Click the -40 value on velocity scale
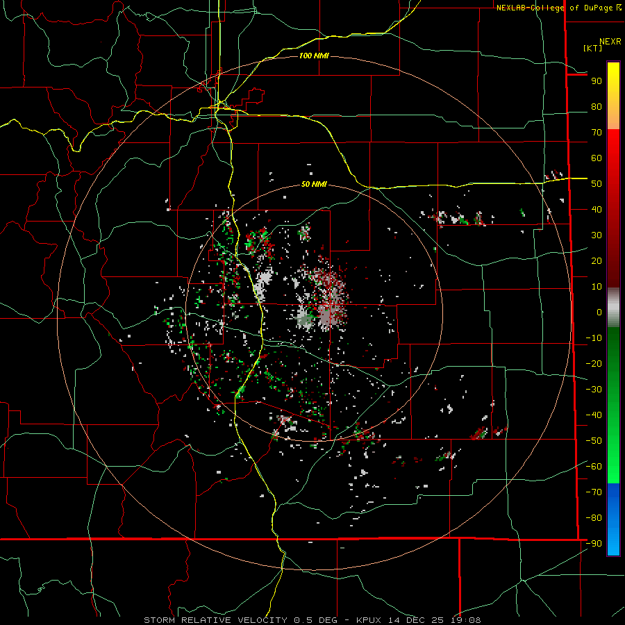Screen dimensions: 625x625 pyautogui.click(x=594, y=415)
